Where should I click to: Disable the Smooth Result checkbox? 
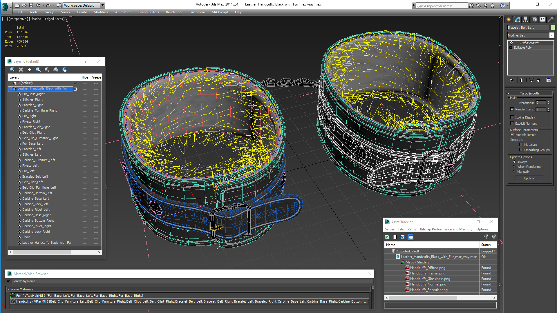coord(512,135)
